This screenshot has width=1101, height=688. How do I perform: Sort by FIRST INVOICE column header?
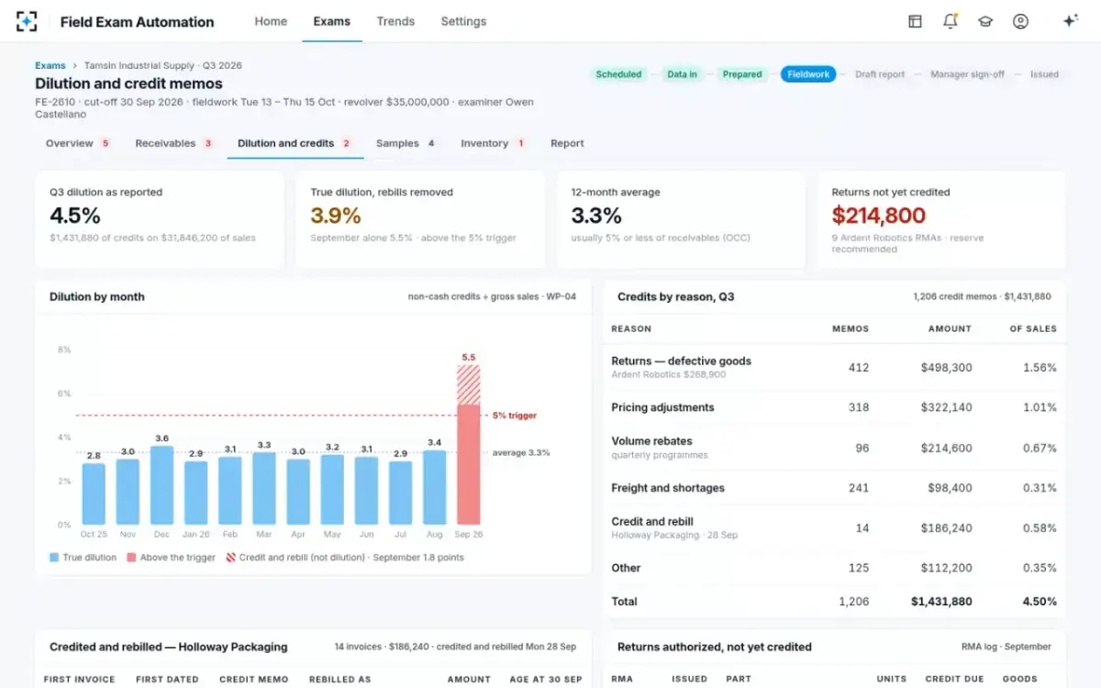pyautogui.click(x=80, y=679)
